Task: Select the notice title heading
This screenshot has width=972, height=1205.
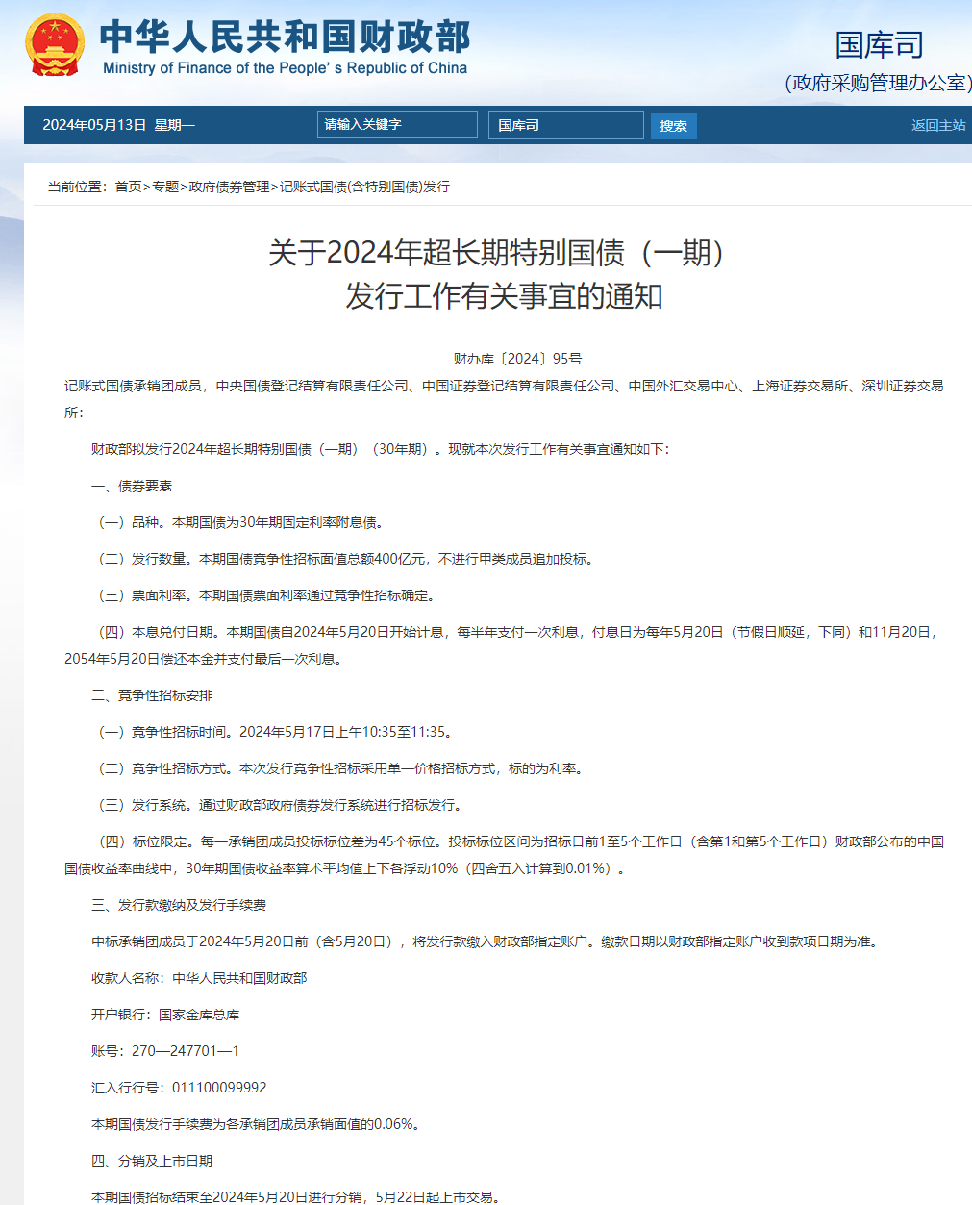Action: pyautogui.click(x=486, y=276)
